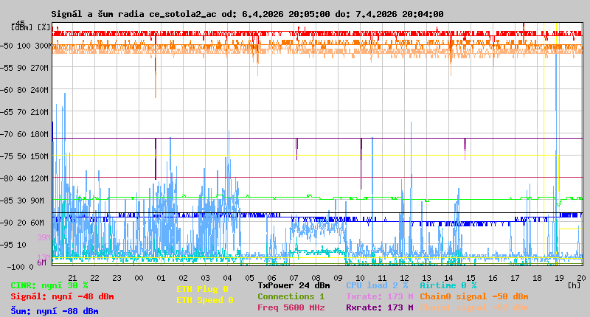Click the Freq 5600 MHz legend text
Screen dimensions: 590x317
tap(291, 307)
